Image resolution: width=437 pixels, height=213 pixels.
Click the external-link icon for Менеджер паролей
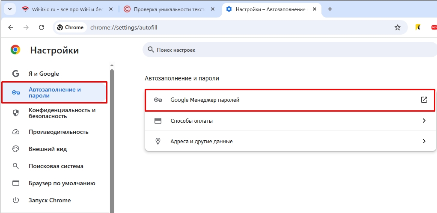coord(424,100)
